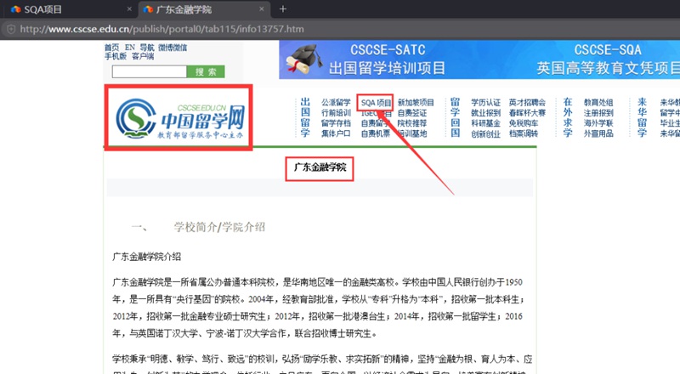Viewport: 680px width, 374px height.
Task: Open the 英才招聘会 link
Action: click(527, 102)
